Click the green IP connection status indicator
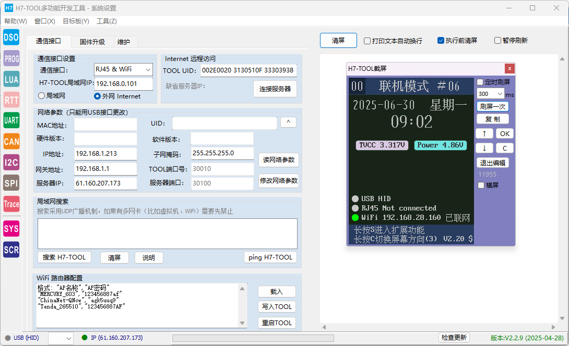Image resolution: width=569 pixels, height=346 pixels. coord(85,338)
